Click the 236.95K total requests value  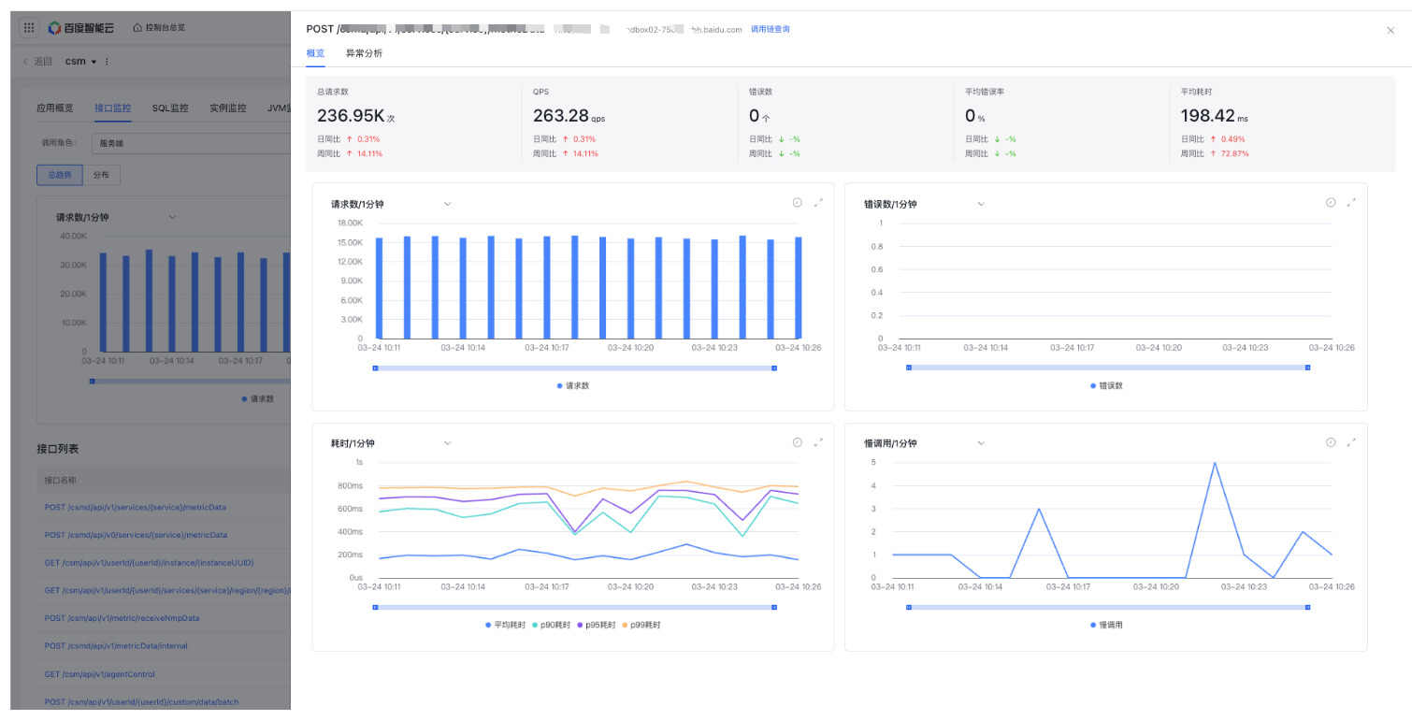[x=351, y=116]
